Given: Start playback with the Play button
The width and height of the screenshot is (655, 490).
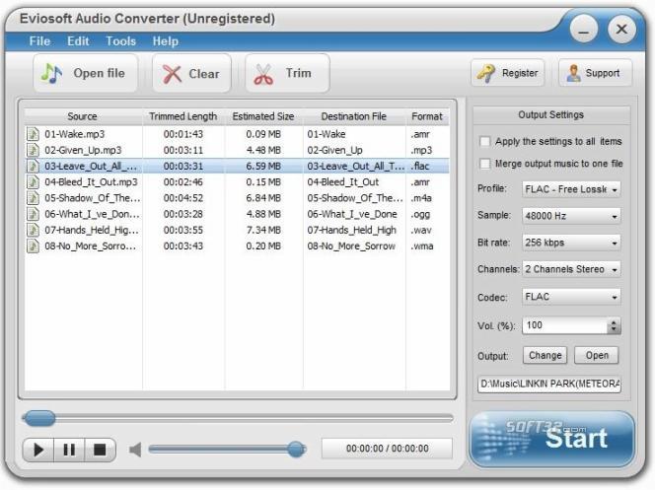Looking at the screenshot, I should [38, 450].
